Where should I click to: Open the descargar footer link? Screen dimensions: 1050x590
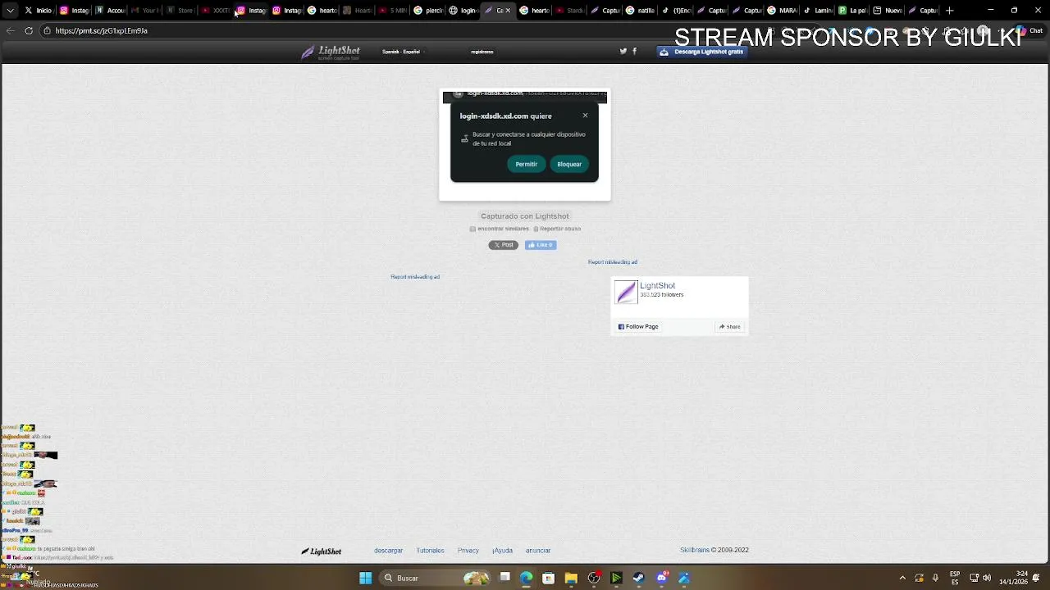click(389, 551)
